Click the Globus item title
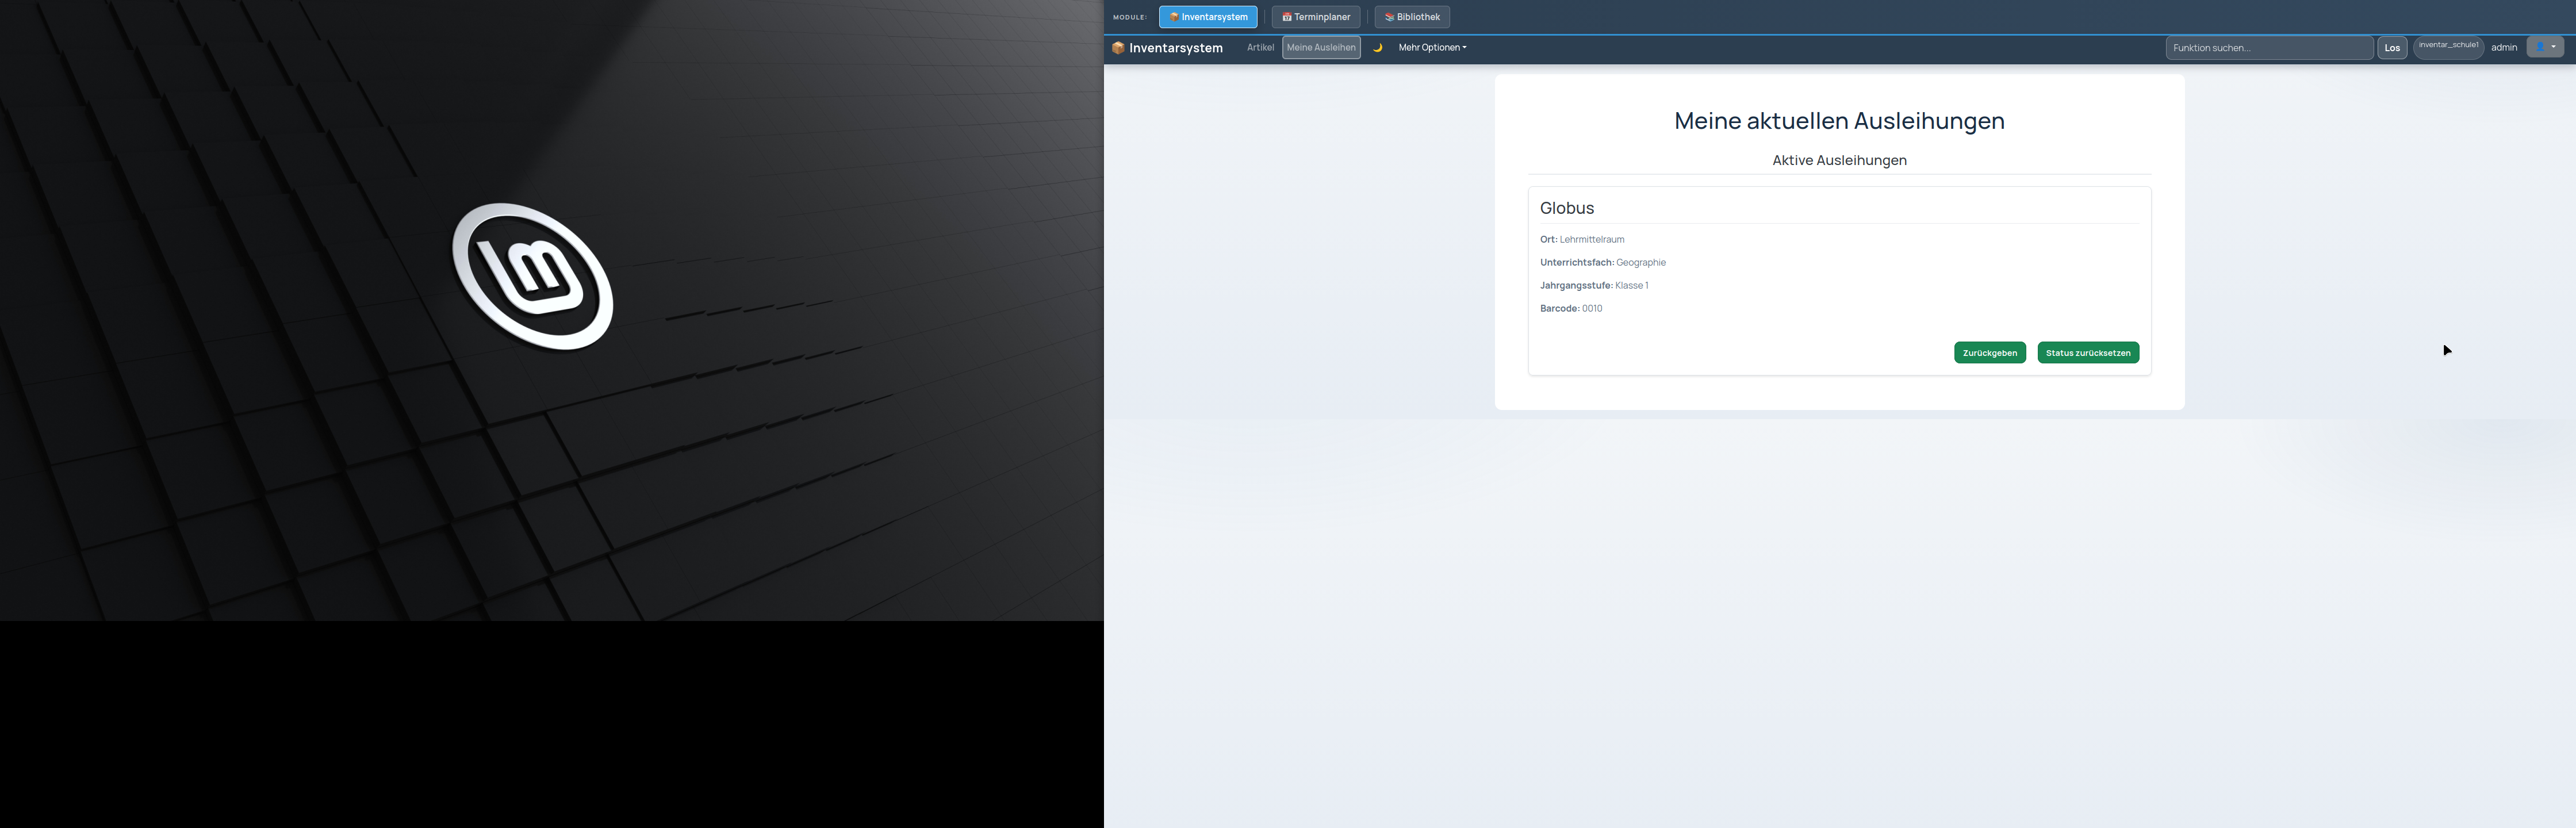The width and height of the screenshot is (2576, 828). [x=1567, y=208]
